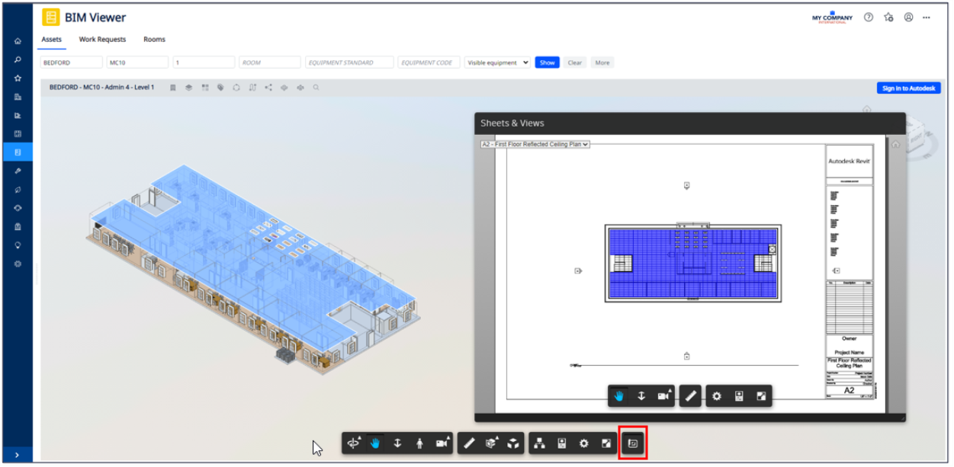954x467 pixels.
Task: Open the A2 First Floor Reflected Ceiling Plan dropdown
Action: (533, 144)
